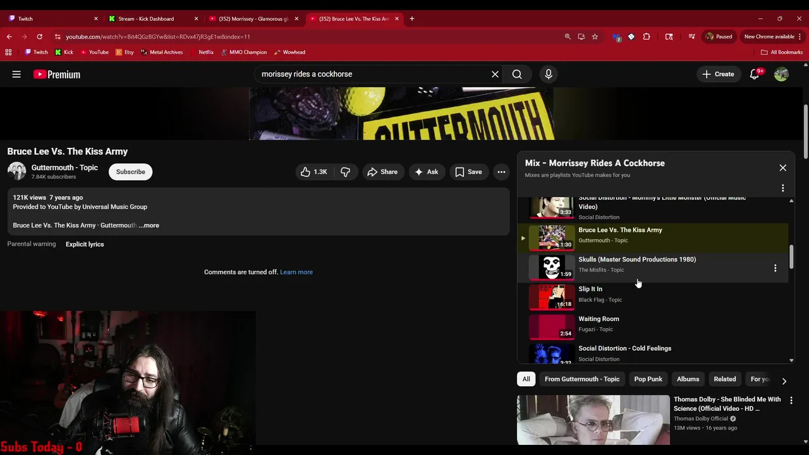Open the All Bookmarks folder
This screenshot has height=455, width=809.
pos(782,52)
